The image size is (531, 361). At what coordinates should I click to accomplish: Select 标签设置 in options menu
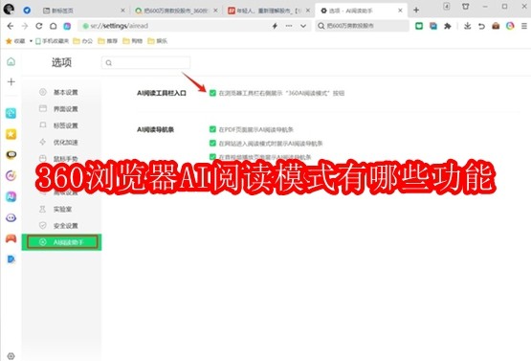[x=61, y=125]
